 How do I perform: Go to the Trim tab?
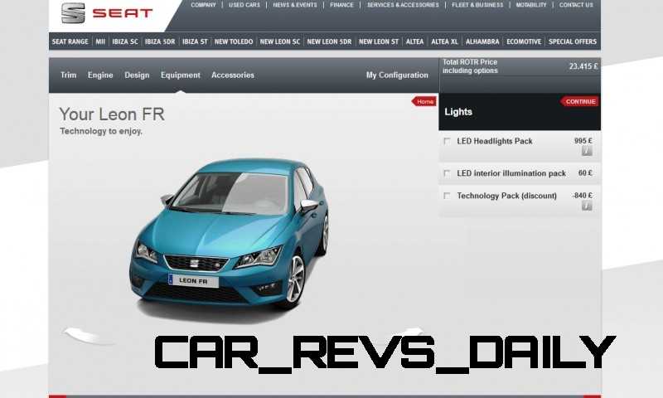click(69, 75)
